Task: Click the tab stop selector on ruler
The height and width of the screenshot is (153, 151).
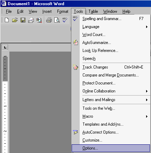Action: click(x=5, y=47)
